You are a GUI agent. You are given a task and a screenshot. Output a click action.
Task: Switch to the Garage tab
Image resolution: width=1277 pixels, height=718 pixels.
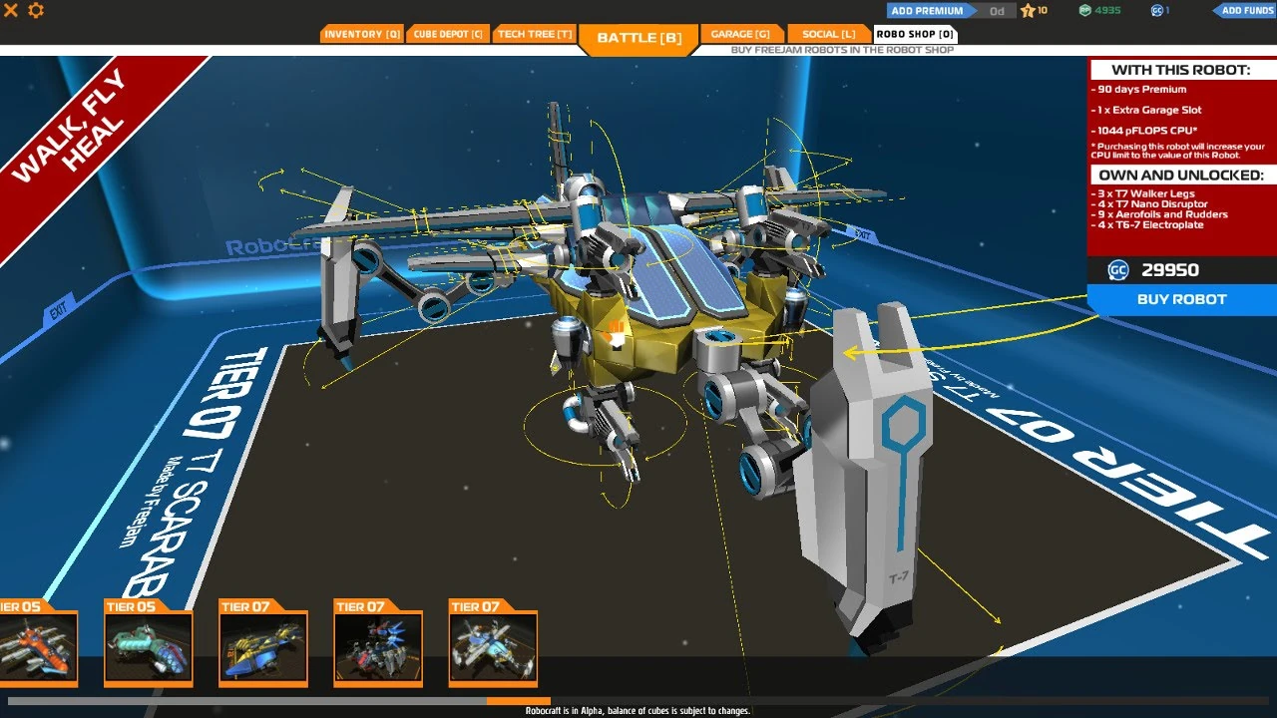click(741, 34)
